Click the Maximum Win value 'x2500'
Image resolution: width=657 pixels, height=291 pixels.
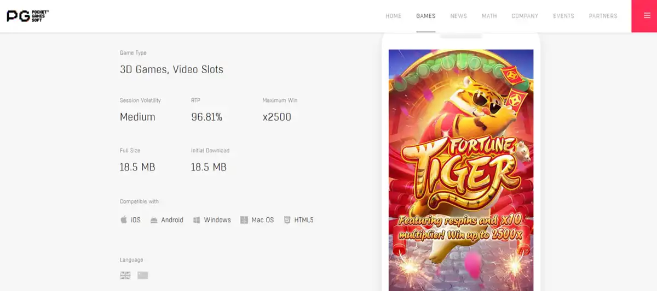(x=276, y=117)
